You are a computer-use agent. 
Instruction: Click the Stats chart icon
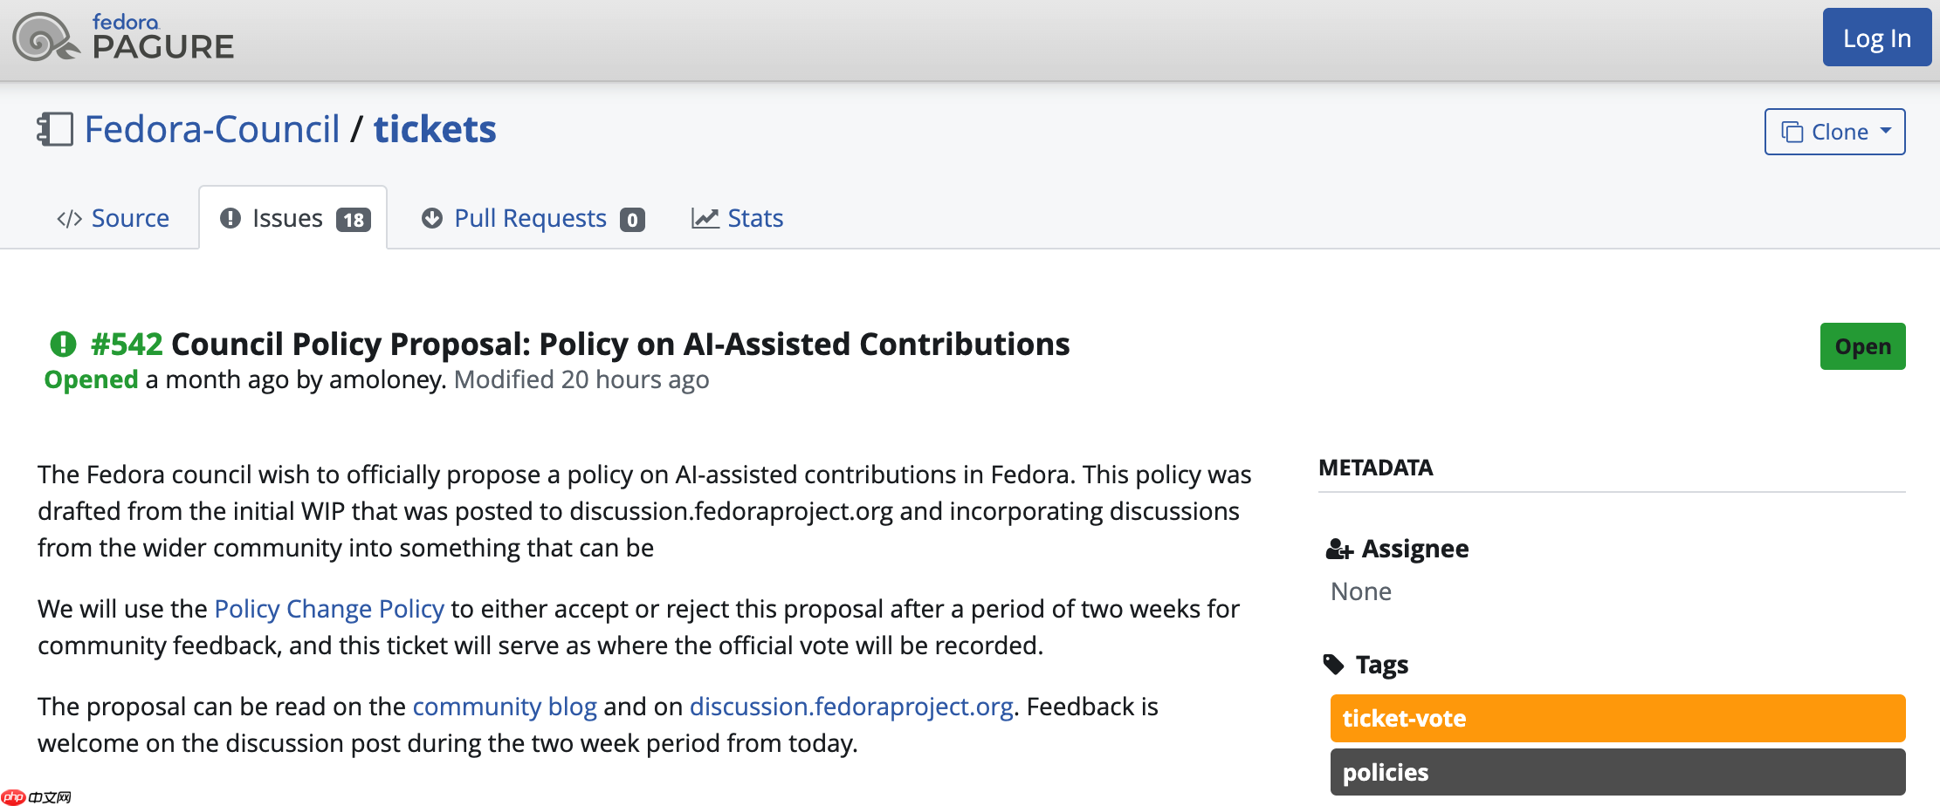(705, 218)
